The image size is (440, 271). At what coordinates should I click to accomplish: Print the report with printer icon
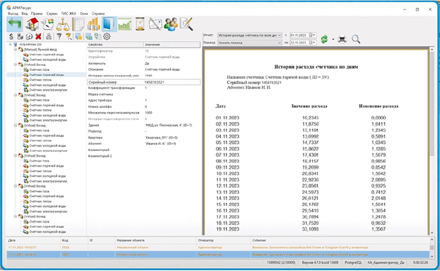pos(342,39)
